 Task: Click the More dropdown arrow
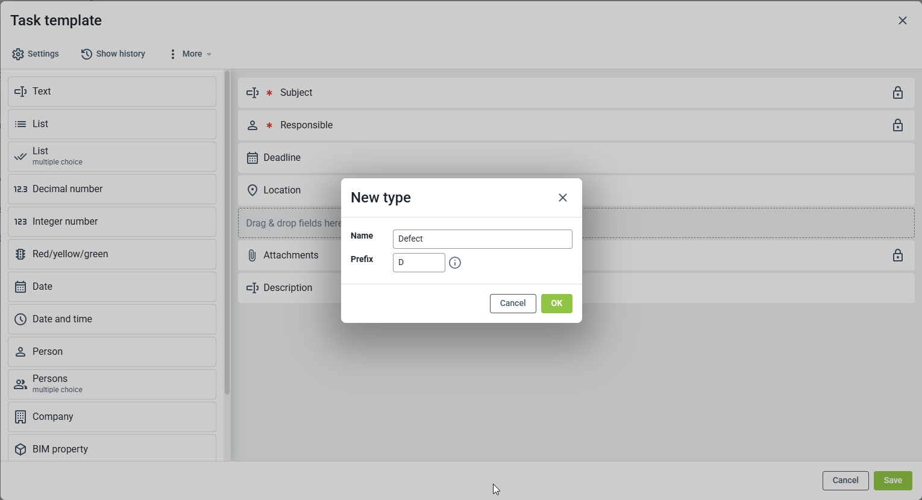click(x=209, y=54)
